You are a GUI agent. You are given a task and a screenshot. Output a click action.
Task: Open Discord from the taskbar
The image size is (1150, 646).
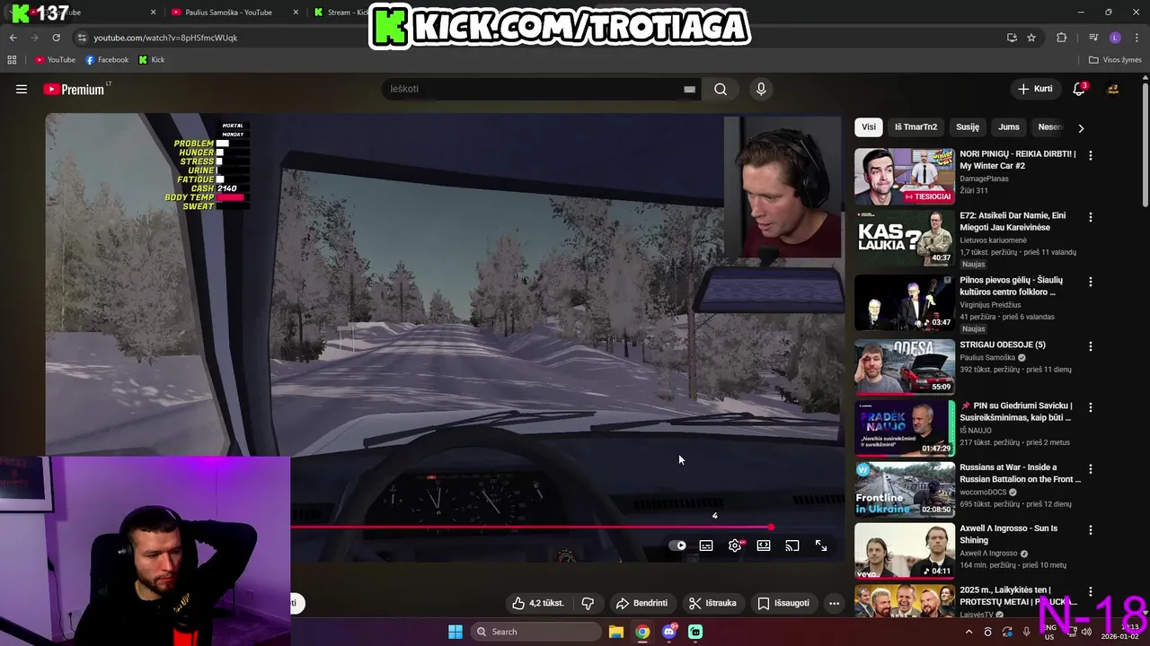click(x=669, y=632)
